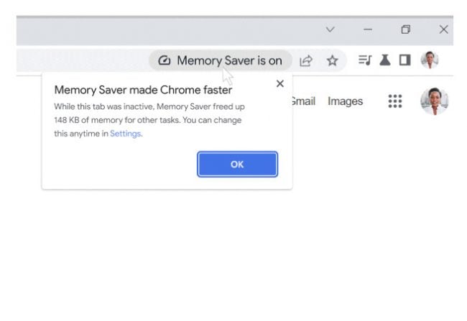Click the 'Memory Saver is on' label
This screenshot has width=467, height=321.
point(229,60)
